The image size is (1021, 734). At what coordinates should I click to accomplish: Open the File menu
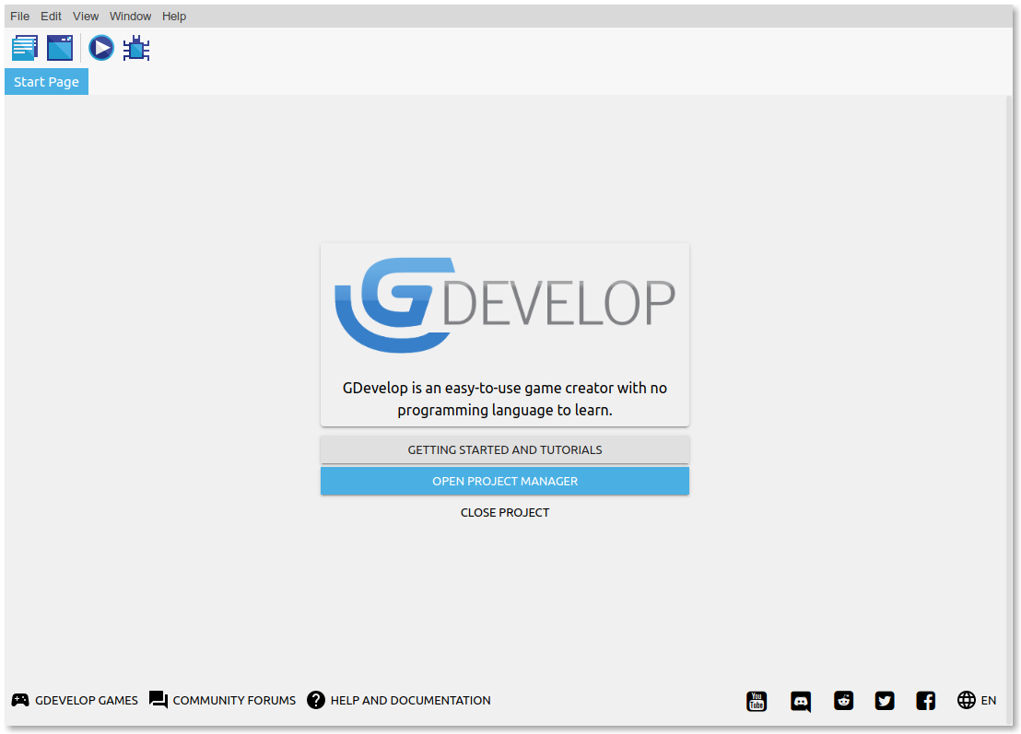click(19, 16)
